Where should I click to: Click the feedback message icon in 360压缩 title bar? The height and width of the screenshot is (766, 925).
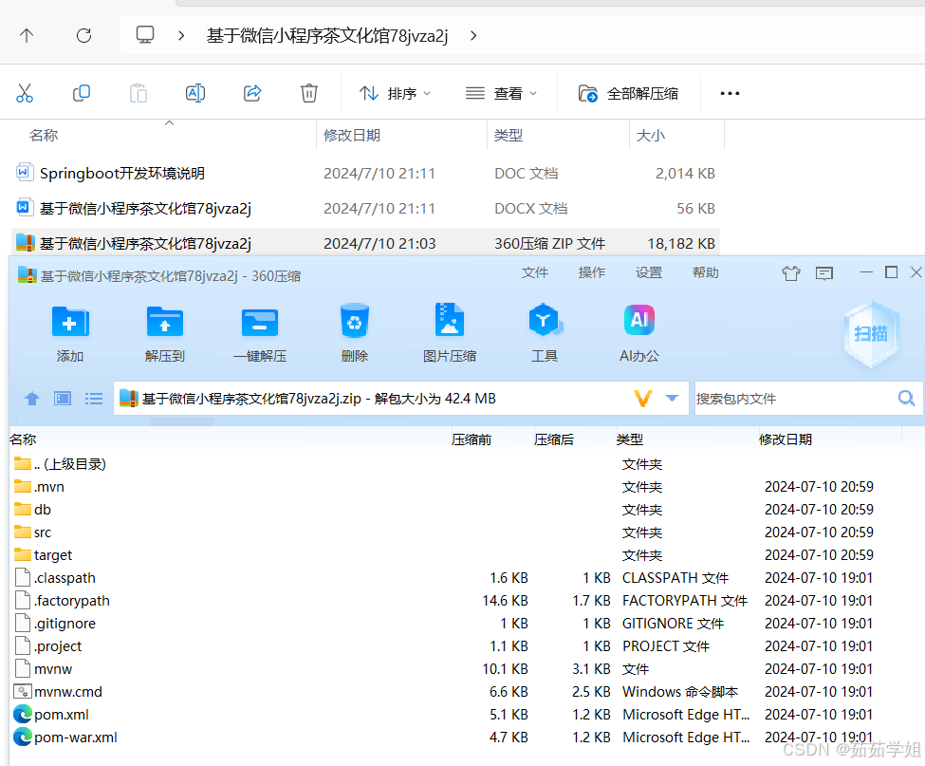pos(824,272)
